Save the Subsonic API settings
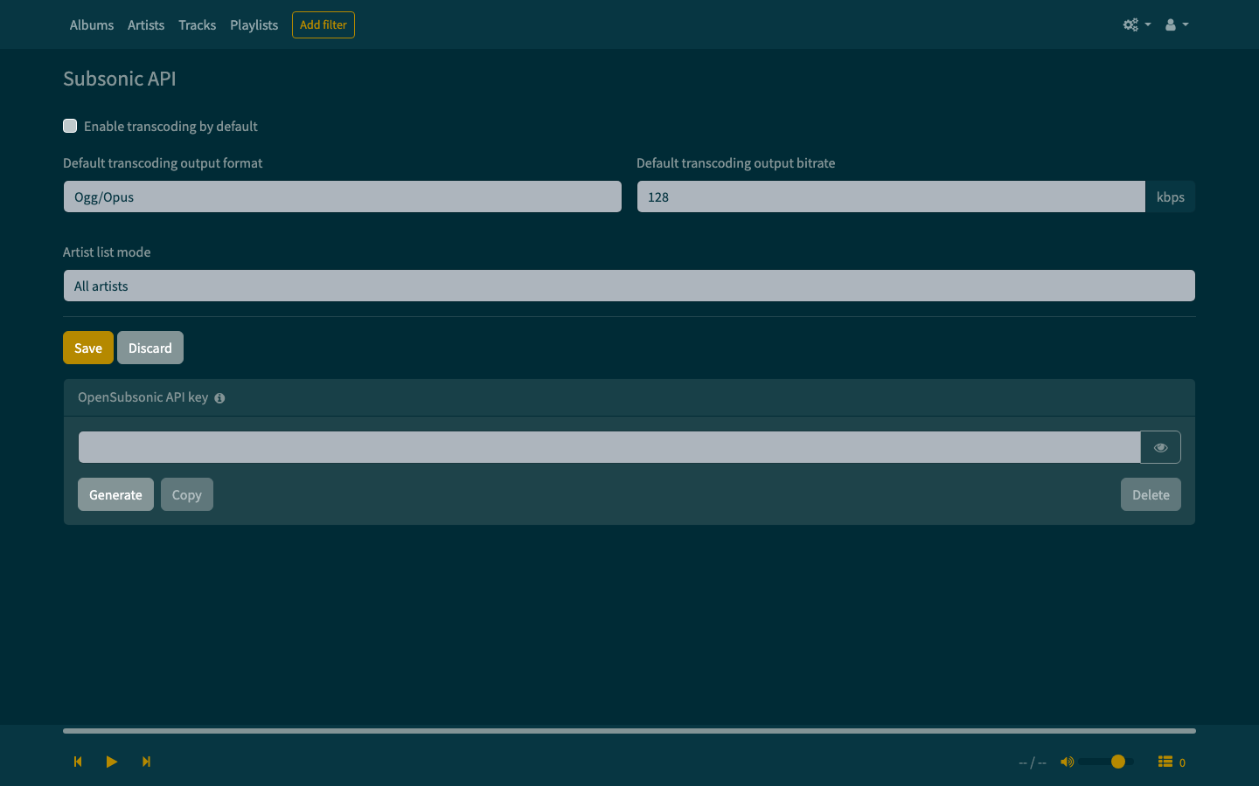Image resolution: width=1259 pixels, height=786 pixels. point(88,348)
